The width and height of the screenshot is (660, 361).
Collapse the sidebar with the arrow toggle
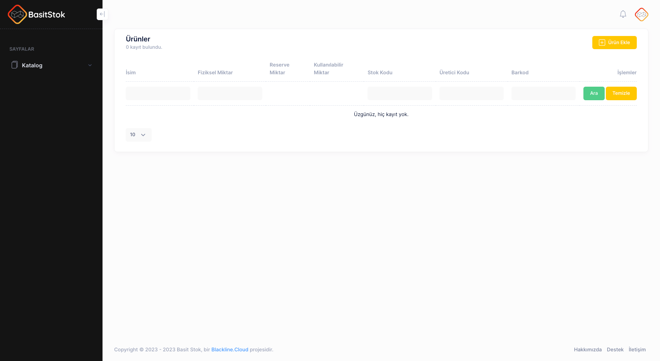(x=102, y=14)
